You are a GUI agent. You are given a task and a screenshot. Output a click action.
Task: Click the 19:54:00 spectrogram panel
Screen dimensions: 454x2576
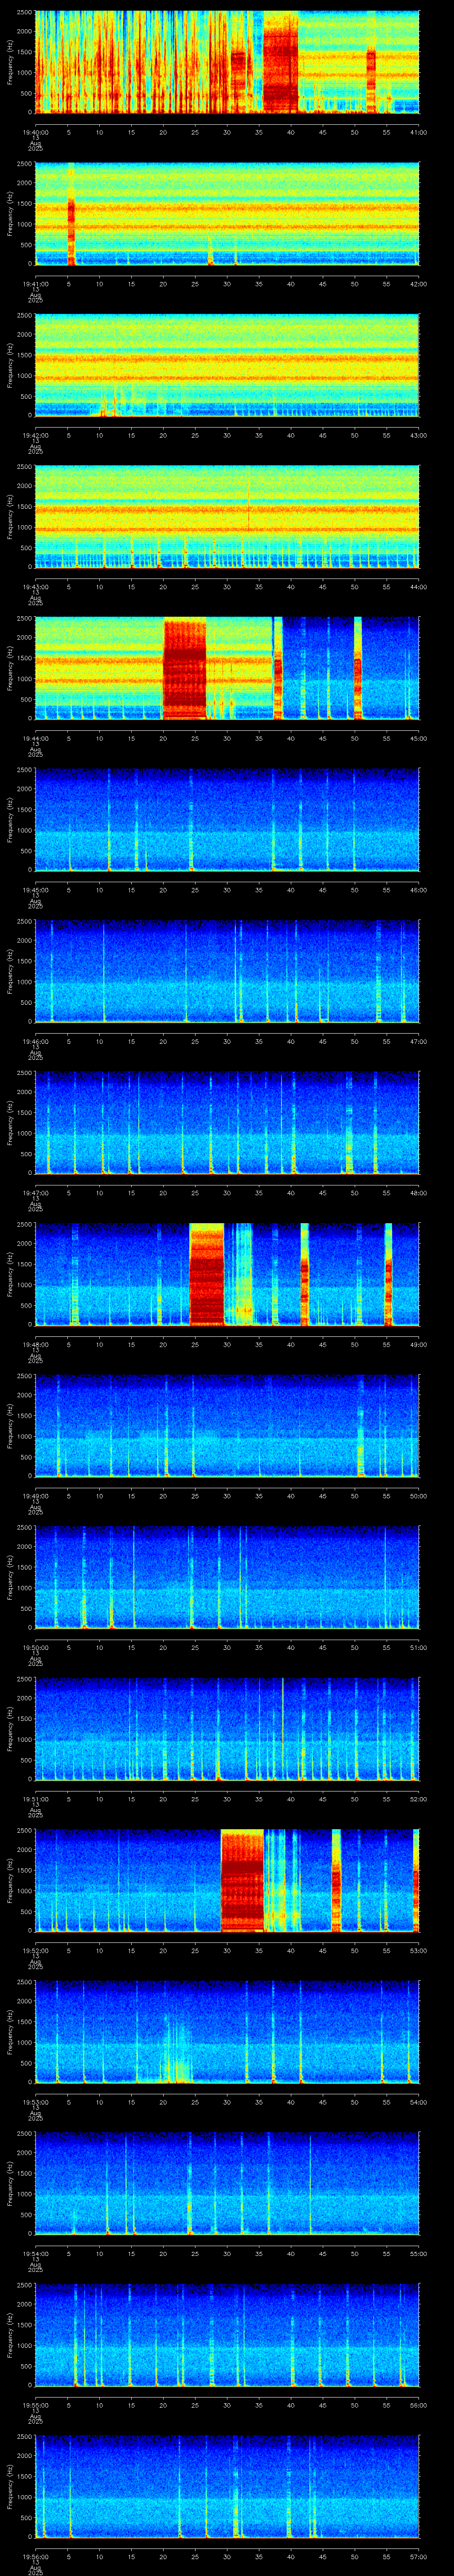pyautogui.click(x=227, y=2183)
